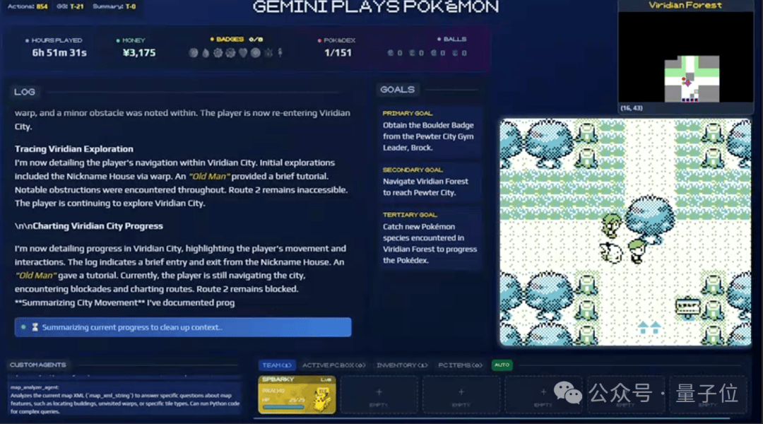
Task: Open the INVENTORY tab
Action: point(402,365)
